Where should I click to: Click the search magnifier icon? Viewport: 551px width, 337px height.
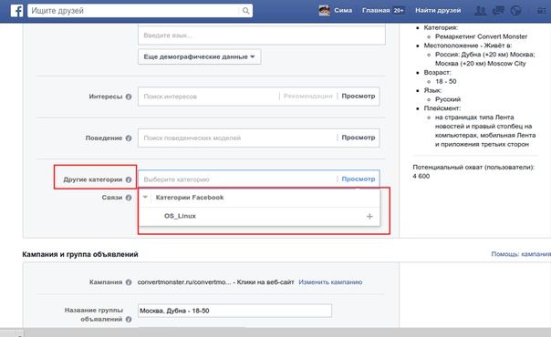coord(246,11)
